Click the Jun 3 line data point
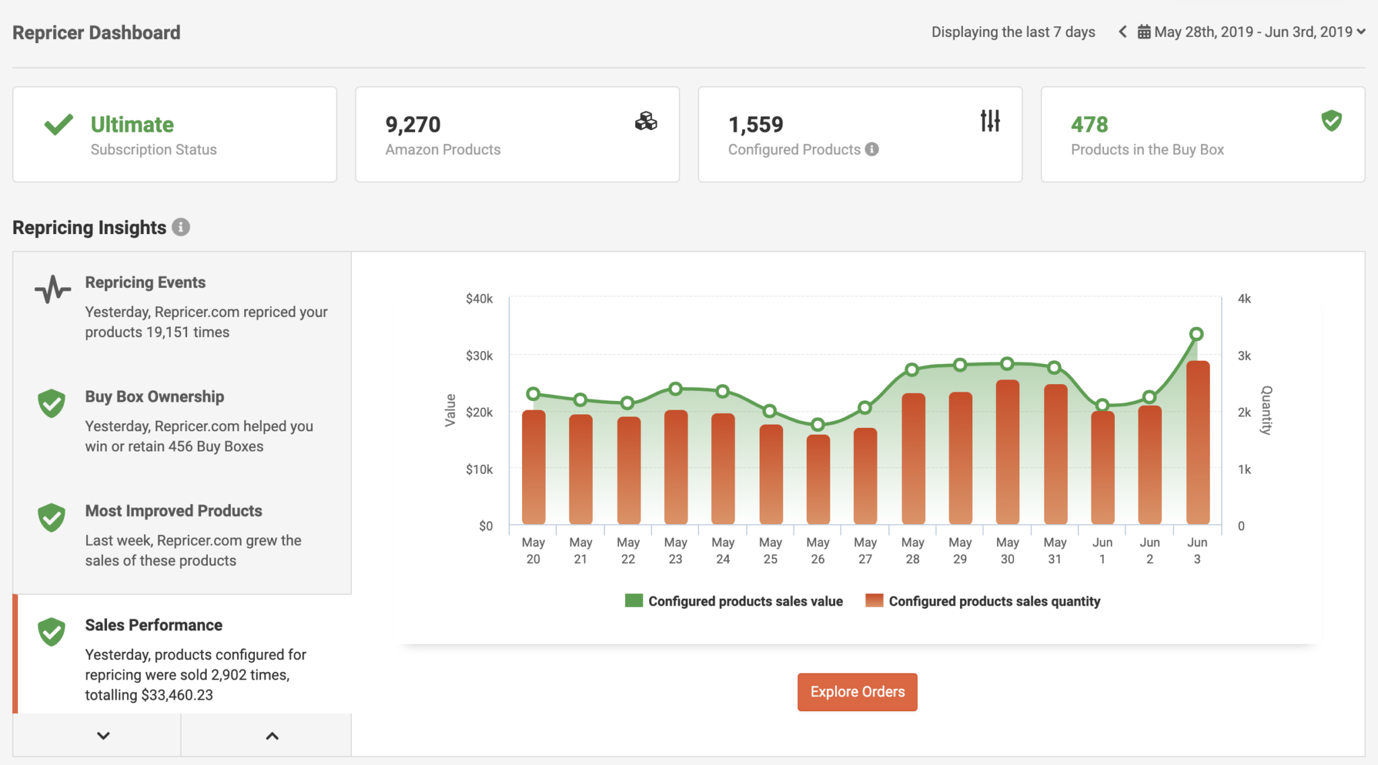This screenshot has width=1378, height=765. tap(1196, 334)
